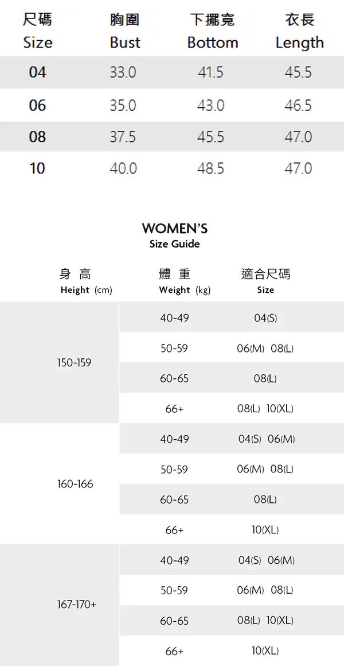Screen dimensions: 344x666
Task: Click the 衣長 Length column header
Action: pyautogui.click(x=299, y=32)
